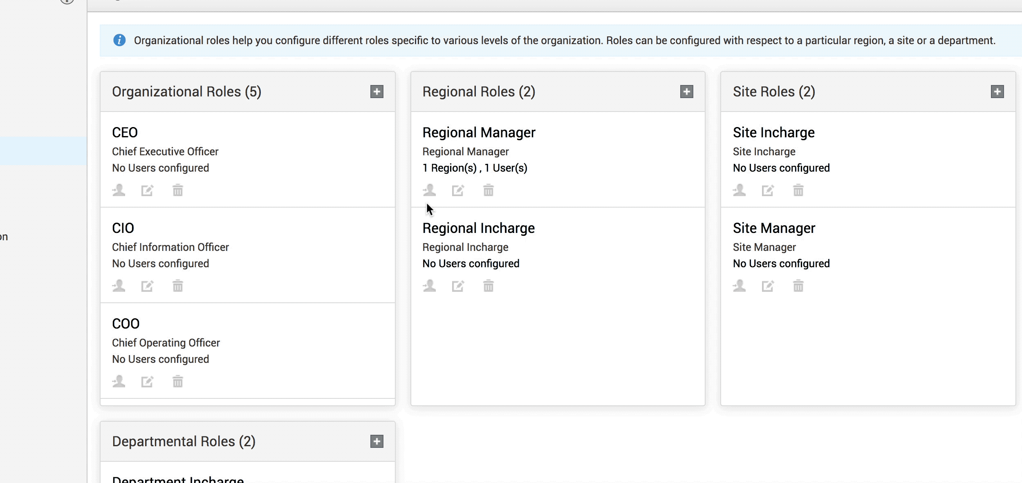This screenshot has width=1022, height=483.
Task: Add a new Site Role
Action: (x=997, y=92)
